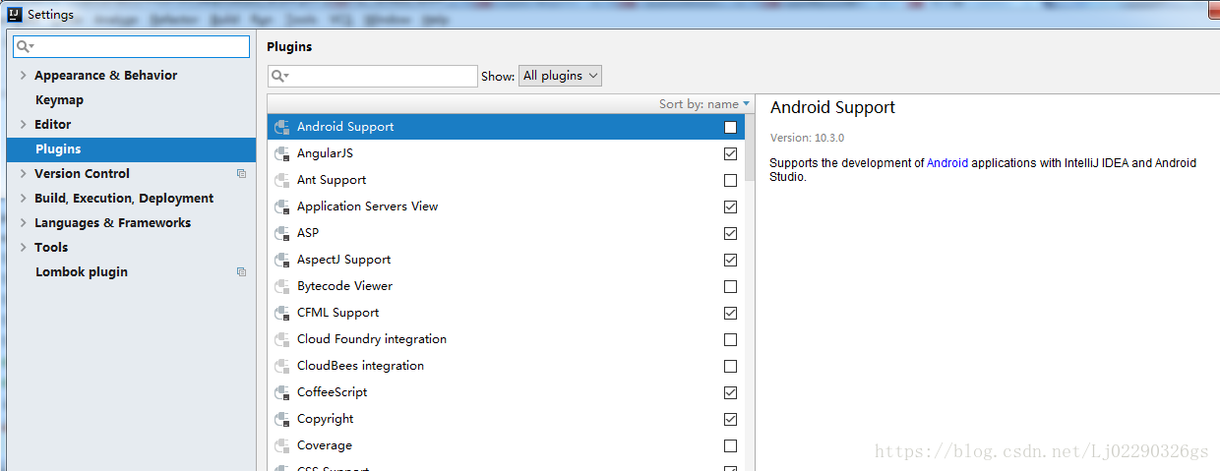This screenshot has height=471, width=1220.
Task: Select the ASP plugin name
Action: pyautogui.click(x=308, y=233)
